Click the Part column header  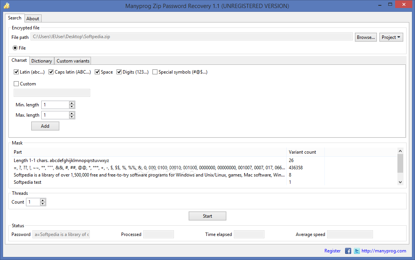click(x=149, y=152)
